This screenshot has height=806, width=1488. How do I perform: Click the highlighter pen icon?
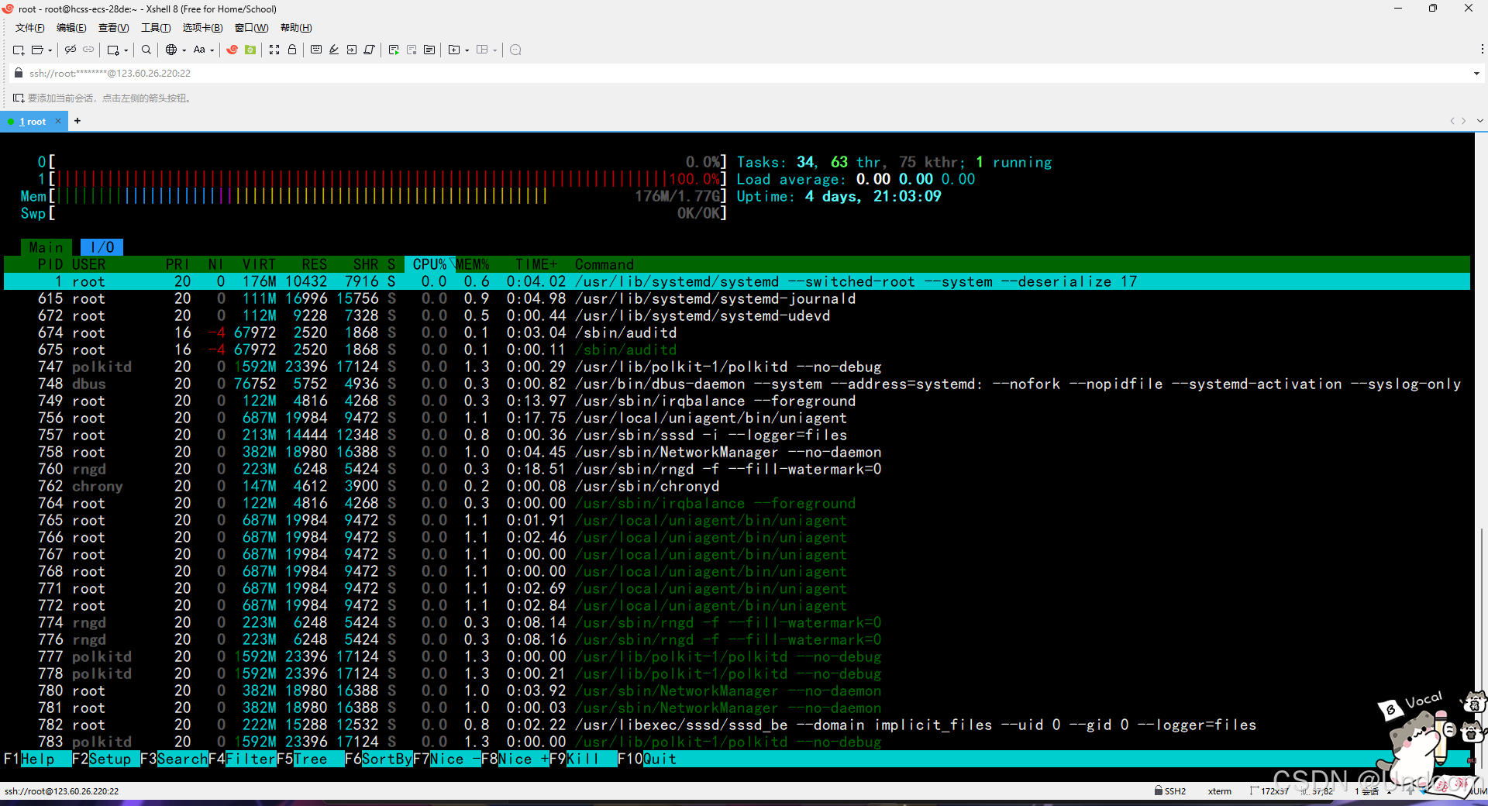(x=334, y=50)
